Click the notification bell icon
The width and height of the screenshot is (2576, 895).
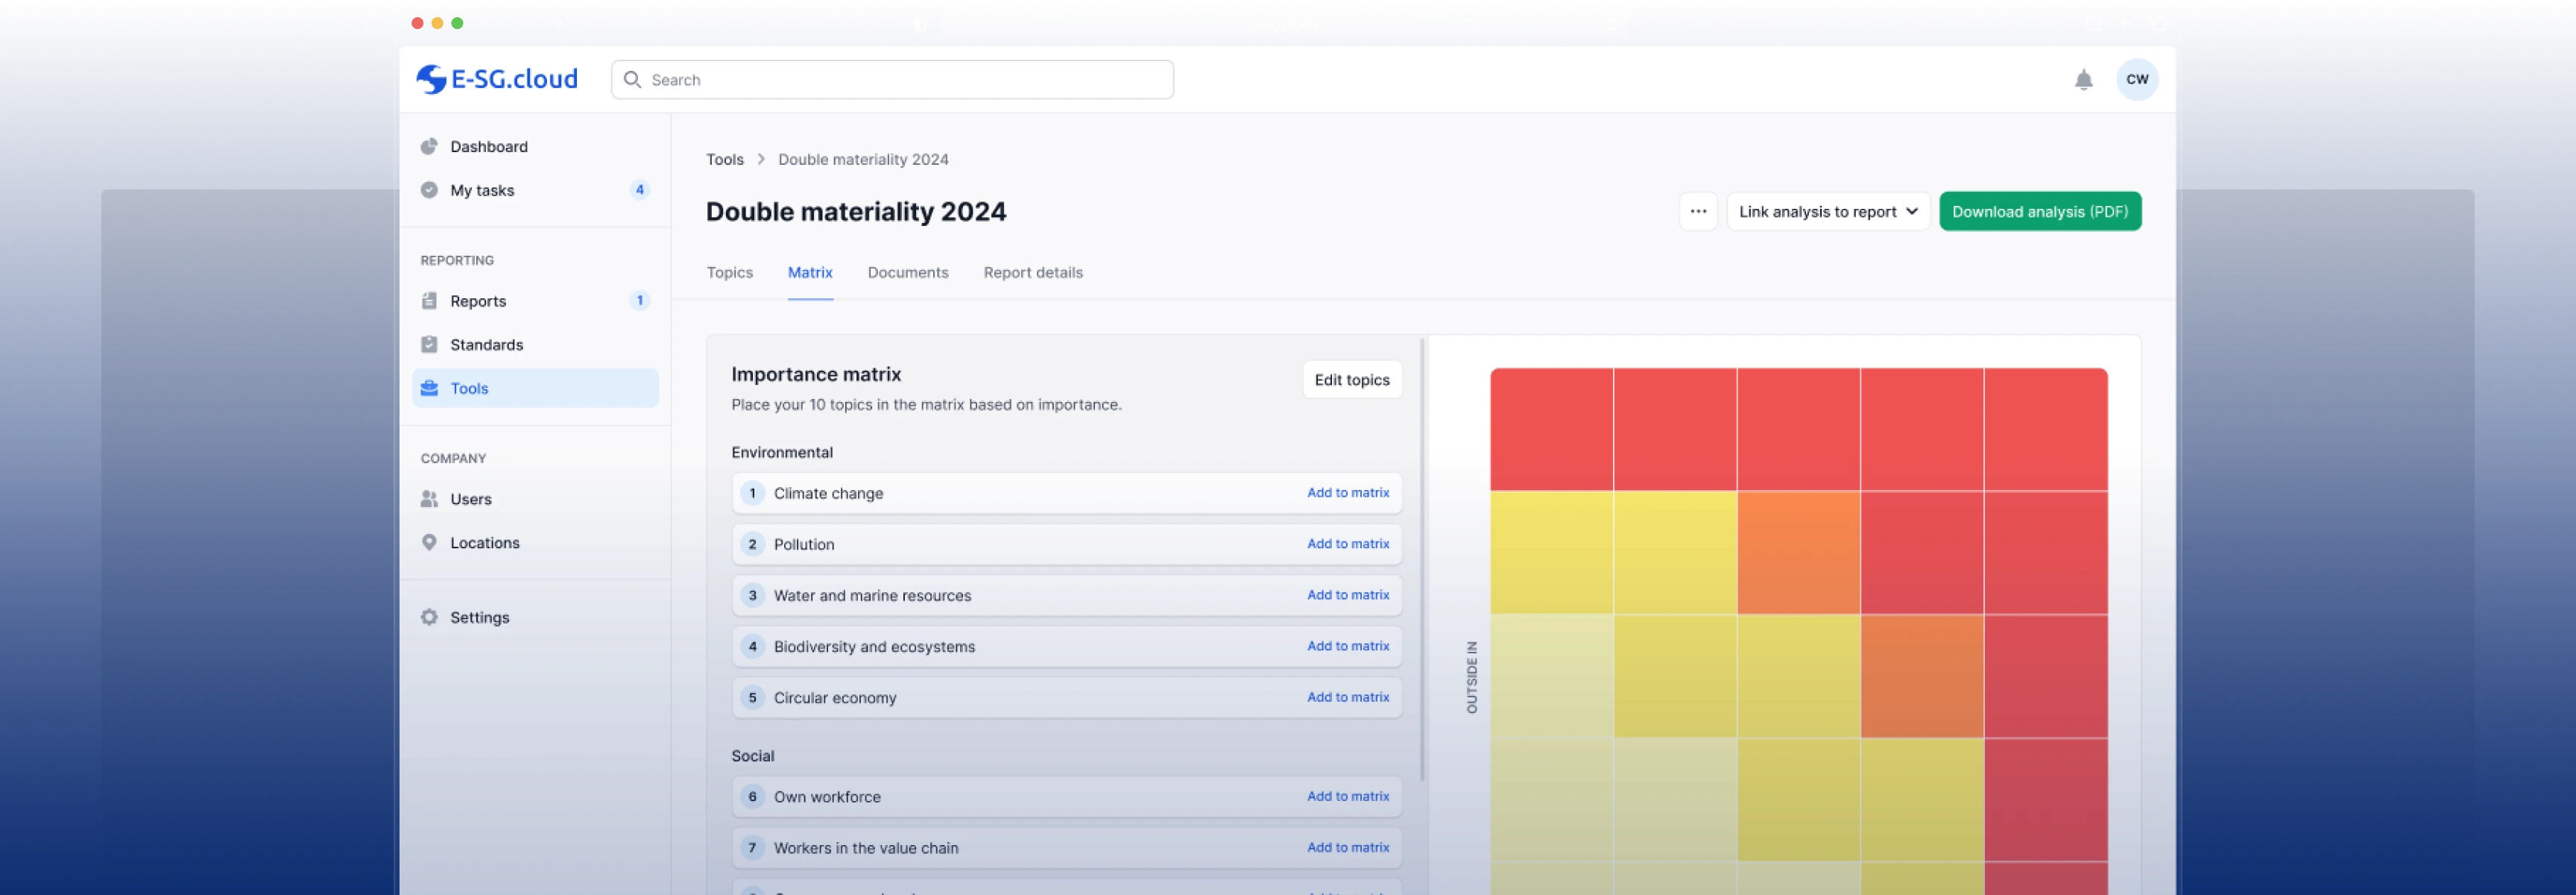tap(2083, 80)
